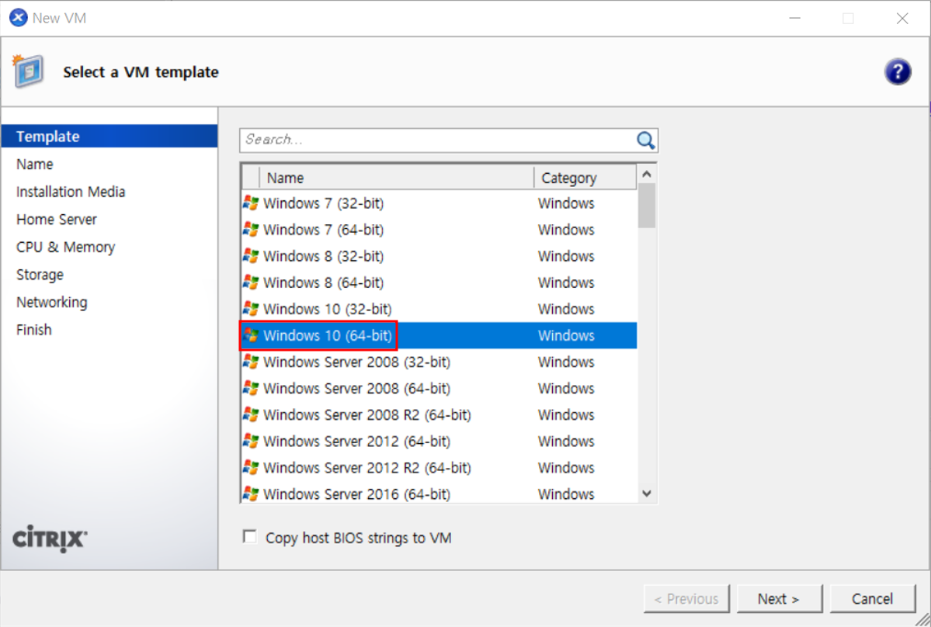Image resolution: width=931 pixels, height=627 pixels.
Task: Click the Windows 8 (64-bit) template icon
Action: pos(251,282)
